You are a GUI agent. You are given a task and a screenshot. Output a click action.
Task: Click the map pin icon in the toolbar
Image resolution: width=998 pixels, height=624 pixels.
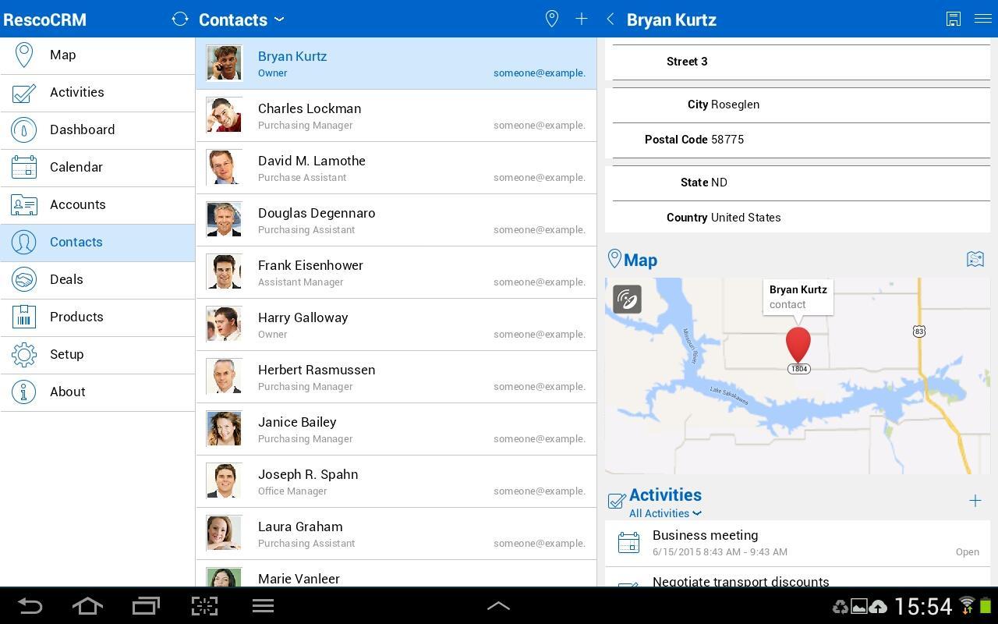click(x=551, y=19)
